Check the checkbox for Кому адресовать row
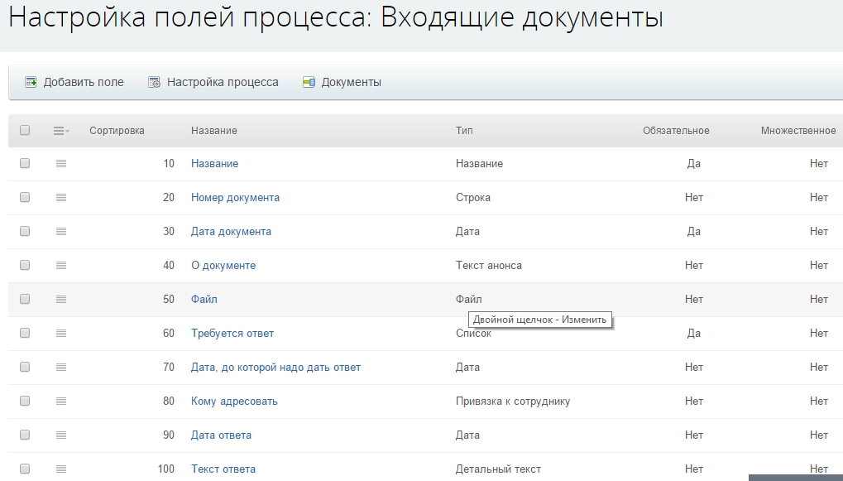843x481 pixels. 25,401
